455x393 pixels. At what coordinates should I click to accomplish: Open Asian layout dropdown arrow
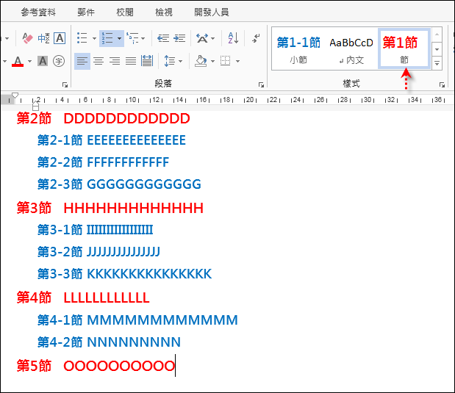click(x=213, y=38)
